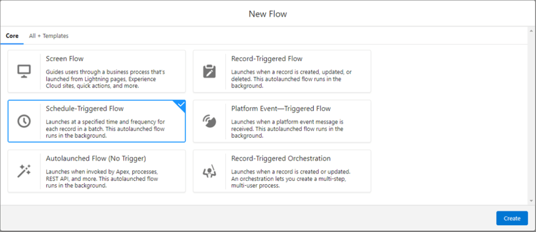
Task: Click the Schedule-Triggered Flow clock icon
Action: click(x=24, y=121)
